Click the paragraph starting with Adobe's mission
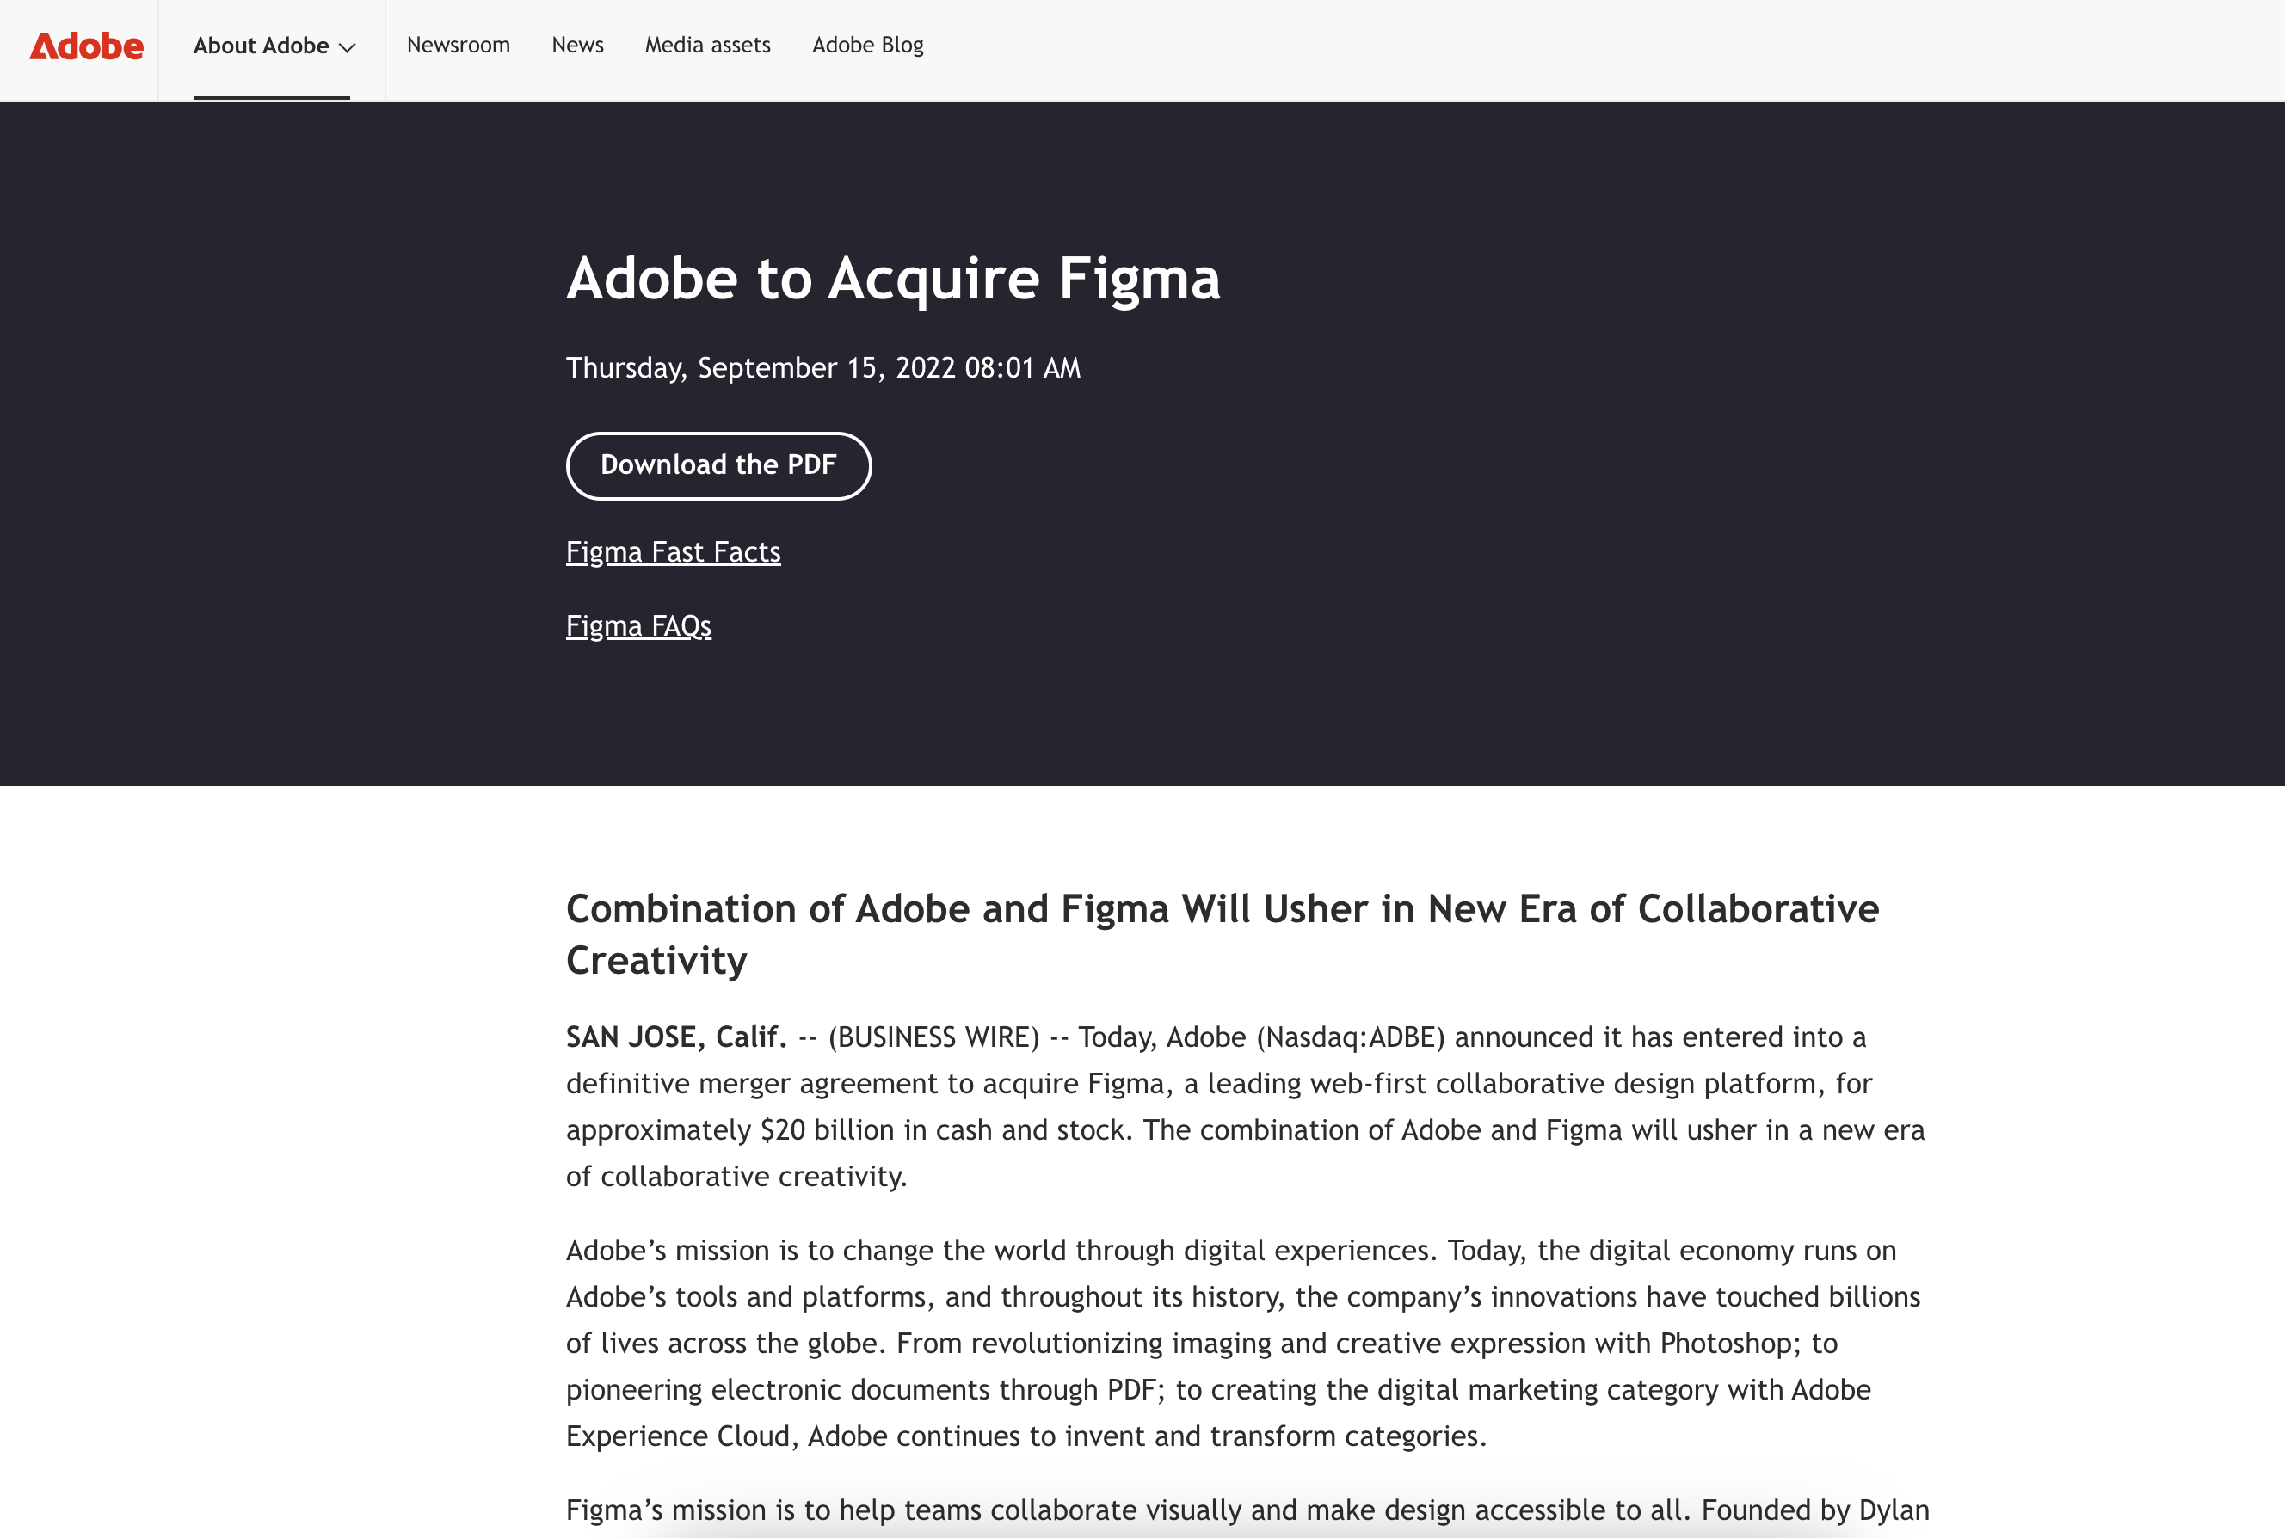The height and width of the screenshot is (1538, 2285). pyautogui.click(x=1243, y=1343)
